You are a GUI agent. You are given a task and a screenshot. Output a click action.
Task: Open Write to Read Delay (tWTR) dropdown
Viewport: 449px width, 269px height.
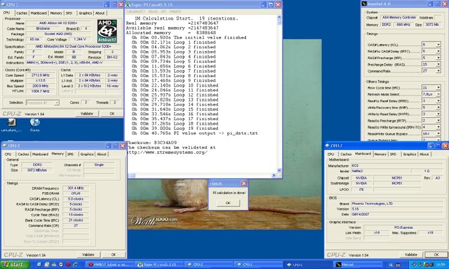point(438,114)
